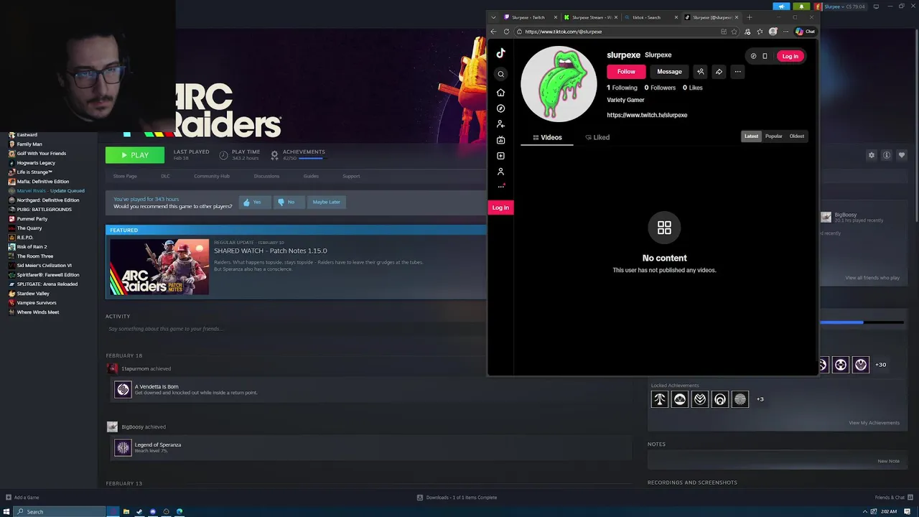Screen dimensions: 919x517
Task: Click the TikTok logo in the sidebar
Action: [500, 53]
